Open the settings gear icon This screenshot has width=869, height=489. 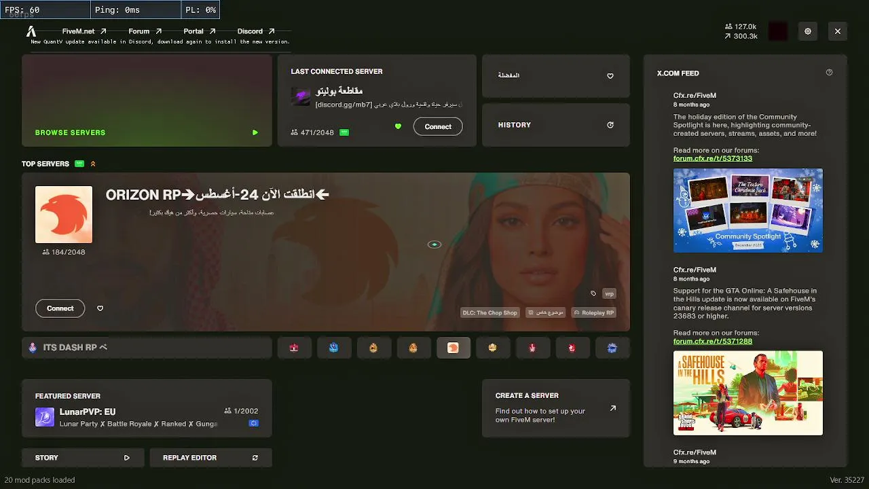[x=807, y=31]
